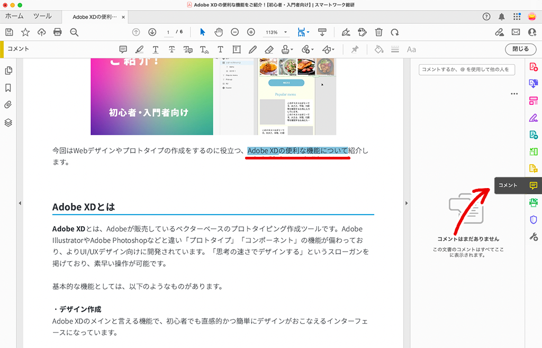Image resolution: width=542 pixels, height=348 pixels.
Task: Switch to the ホーム tab
Action: [x=14, y=16]
